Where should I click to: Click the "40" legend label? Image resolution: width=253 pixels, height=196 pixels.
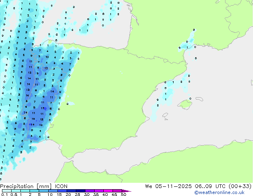[105, 194]
